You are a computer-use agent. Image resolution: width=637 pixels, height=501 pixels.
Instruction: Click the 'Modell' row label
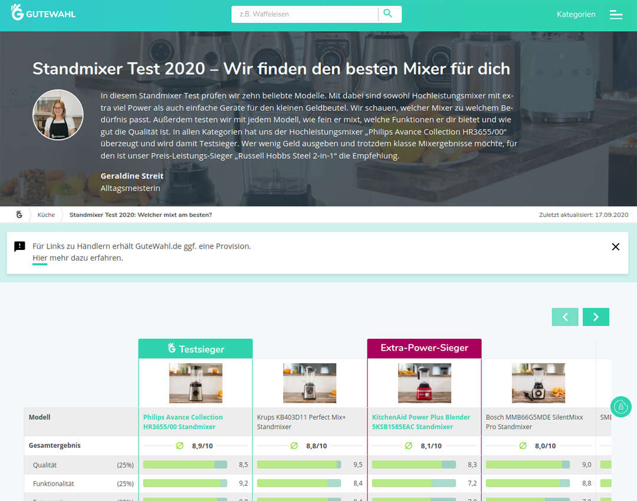[40, 417]
